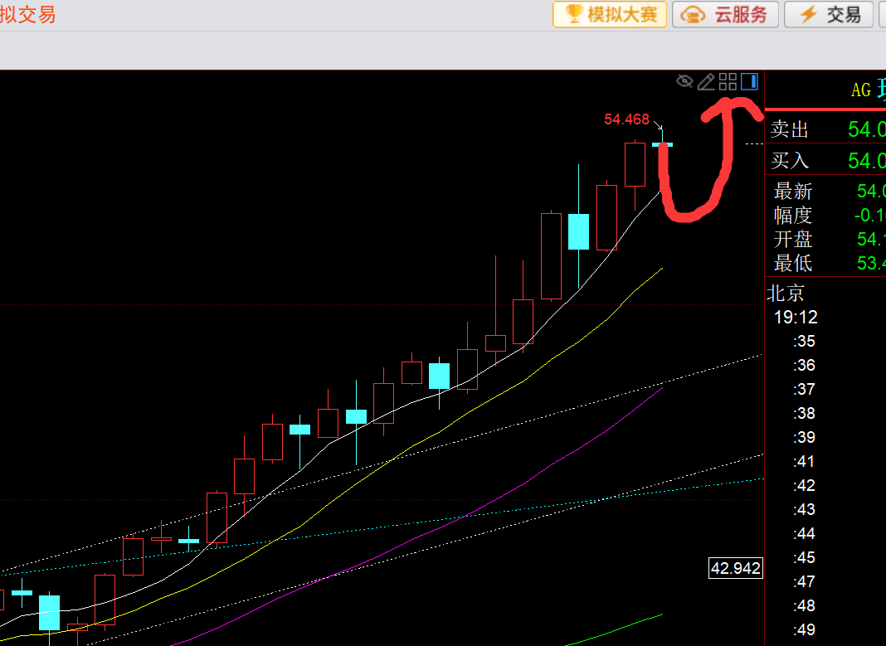Select the 买入 buy price row
Image resolution: width=886 pixels, height=646 pixels.
[x=825, y=160]
